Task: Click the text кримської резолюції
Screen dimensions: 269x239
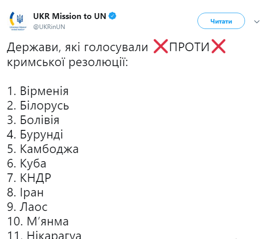Action: pos(67,62)
